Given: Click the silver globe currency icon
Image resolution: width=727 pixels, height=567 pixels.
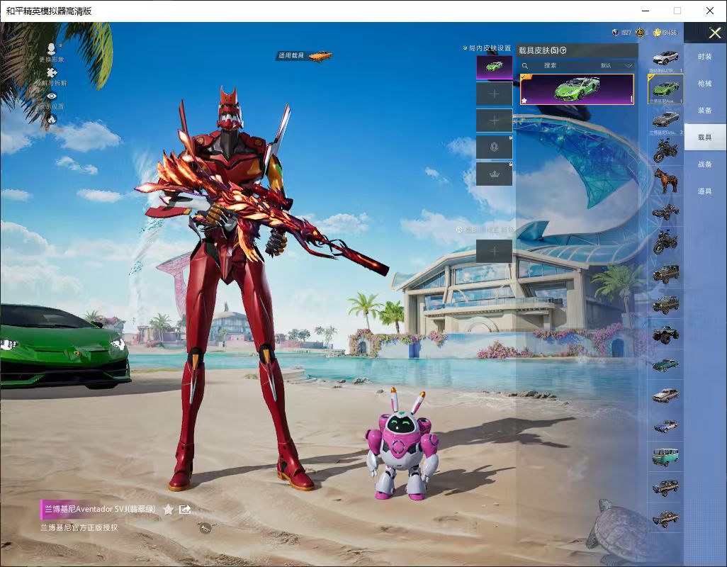Looking at the screenshot, I should coord(615,33).
